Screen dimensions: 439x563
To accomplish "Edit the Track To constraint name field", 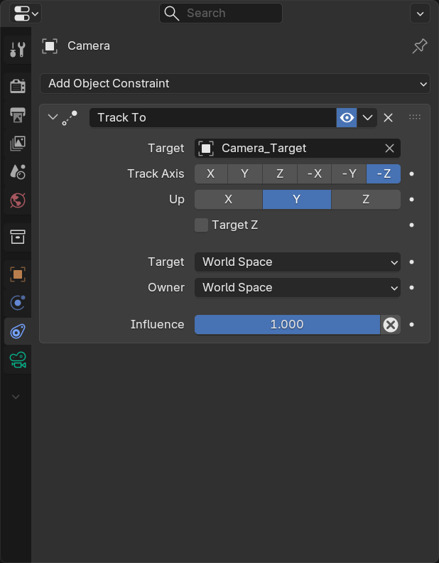I will (x=212, y=118).
